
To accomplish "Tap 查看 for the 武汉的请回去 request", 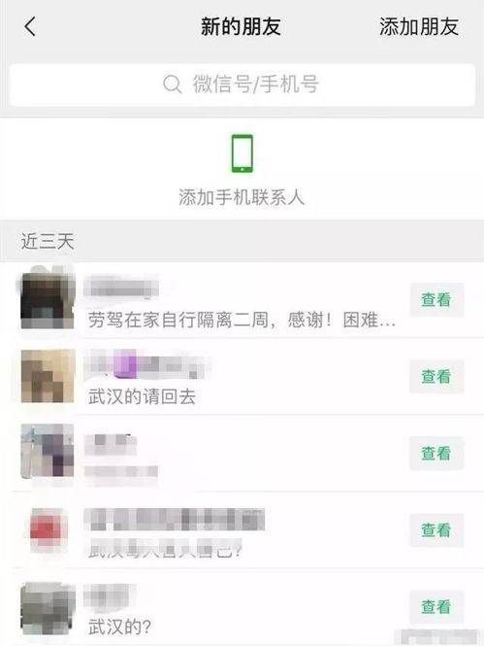I will [436, 376].
